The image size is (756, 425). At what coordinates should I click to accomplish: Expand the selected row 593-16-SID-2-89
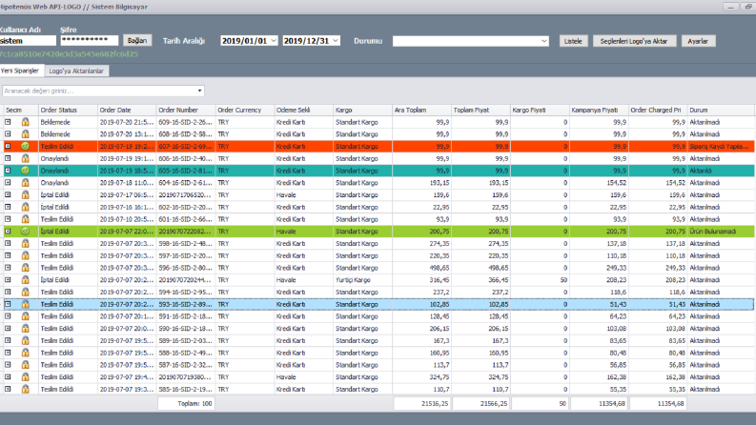[x=8, y=304]
